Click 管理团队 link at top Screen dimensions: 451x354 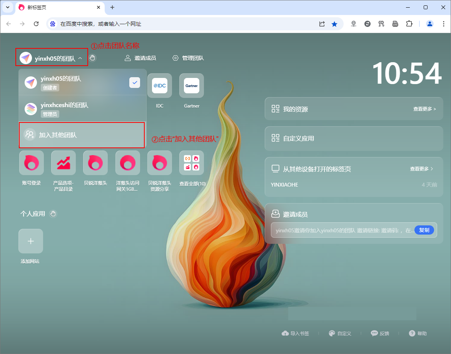(x=192, y=58)
